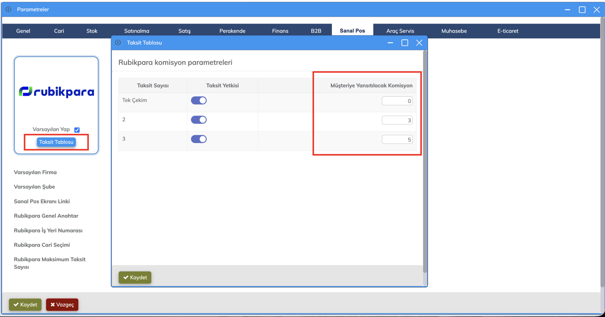
Task: Click the Rubikpara logo image
Action: (56, 92)
